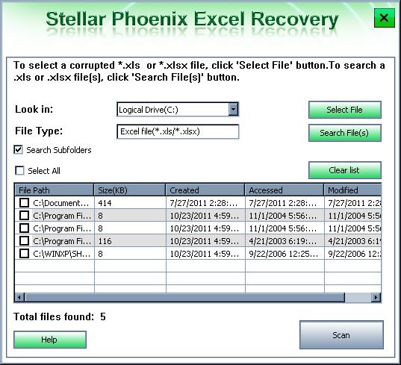Click the right scroll arrow of the list

click(x=376, y=297)
